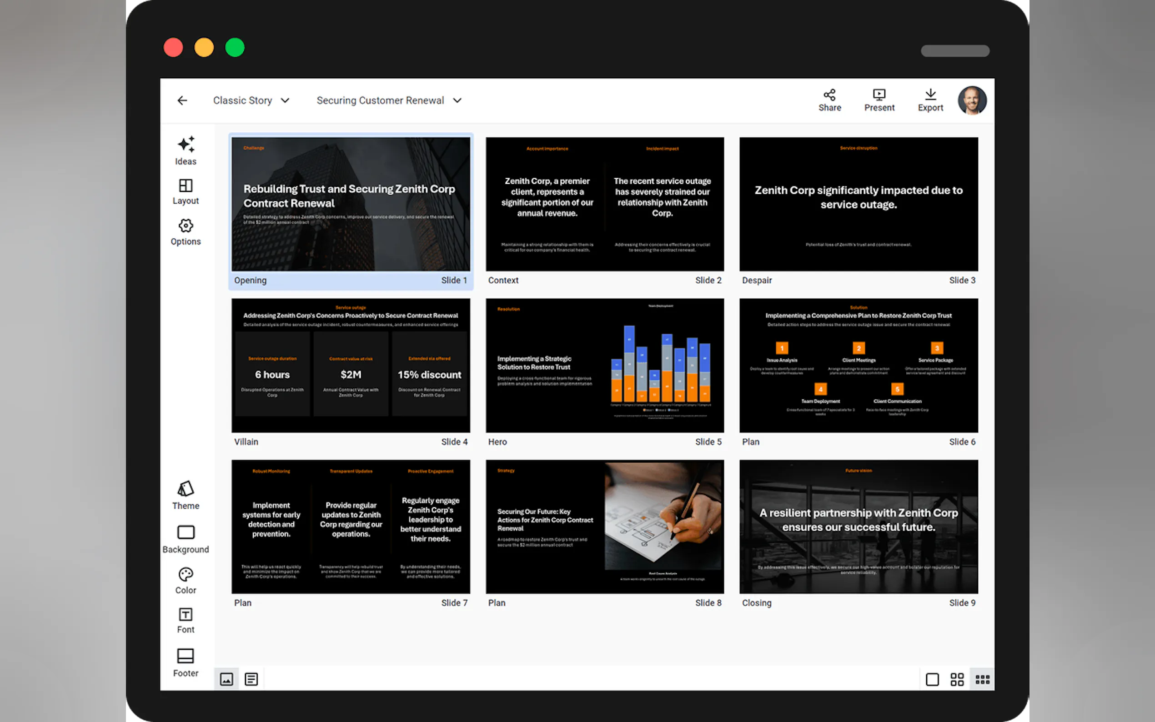Viewport: 1155px width, 722px height.
Task: Switch to two-by-two grid view
Action: point(957,679)
